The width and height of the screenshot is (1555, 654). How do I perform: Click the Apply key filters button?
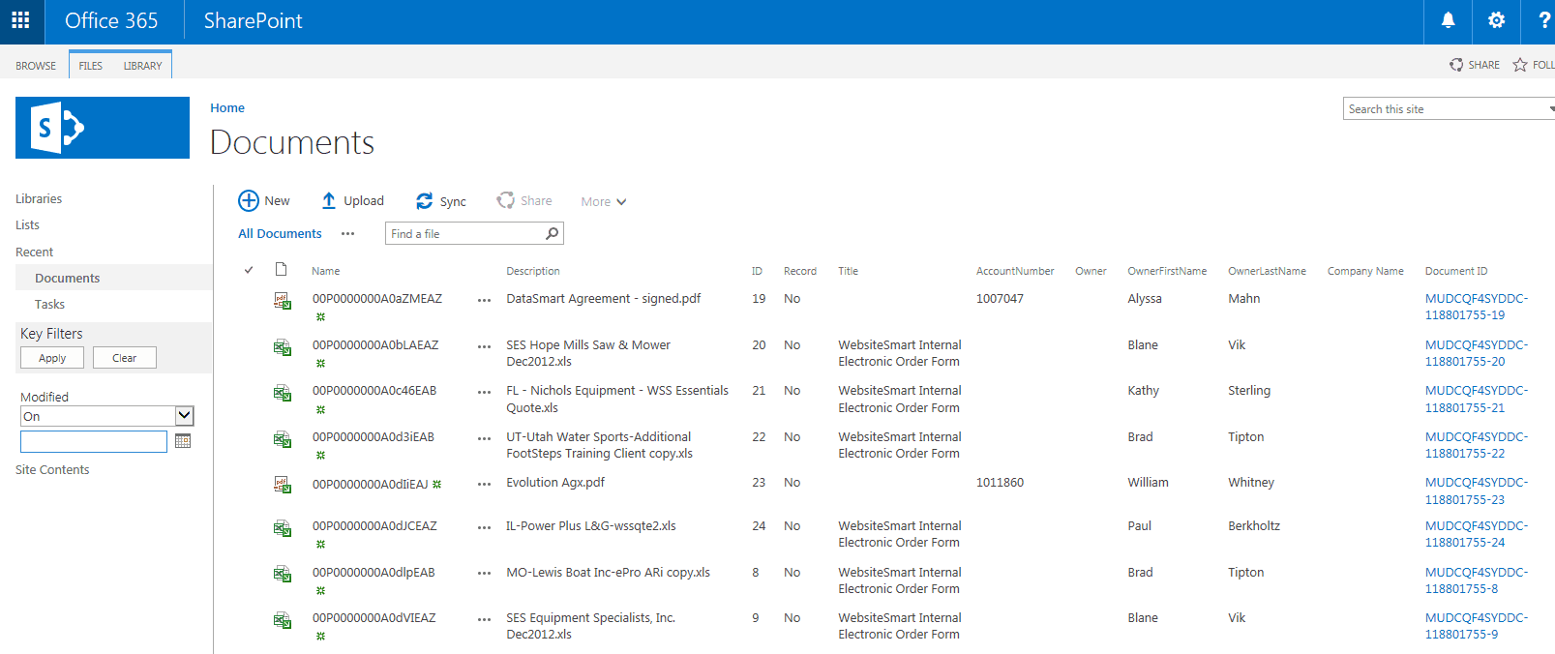coord(52,358)
